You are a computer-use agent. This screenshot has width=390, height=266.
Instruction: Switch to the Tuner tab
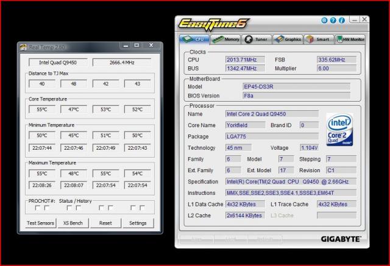pyautogui.click(x=257, y=39)
